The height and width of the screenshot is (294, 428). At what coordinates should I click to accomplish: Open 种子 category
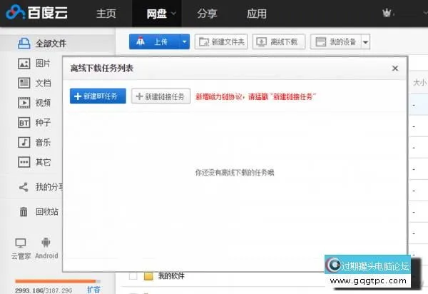[43, 123]
